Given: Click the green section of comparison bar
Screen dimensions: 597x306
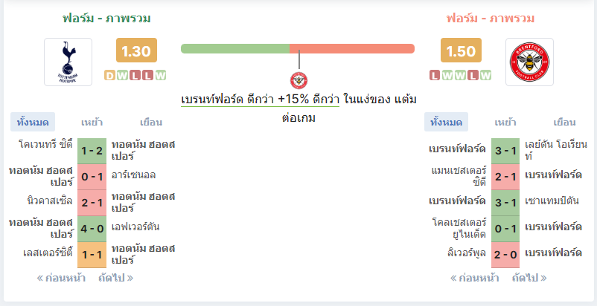Looking at the screenshot, I should (x=235, y=48).
